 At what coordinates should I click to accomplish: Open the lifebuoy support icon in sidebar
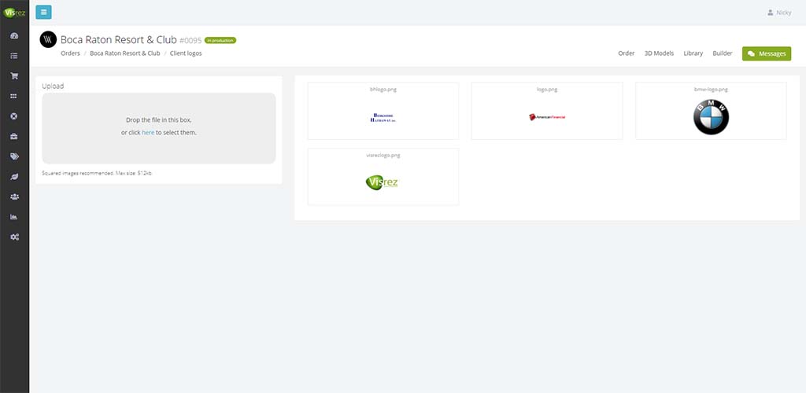pos(14,116)
